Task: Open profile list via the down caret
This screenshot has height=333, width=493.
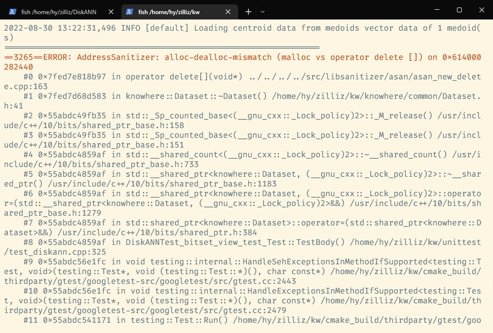Action: (x=264, y=12)
